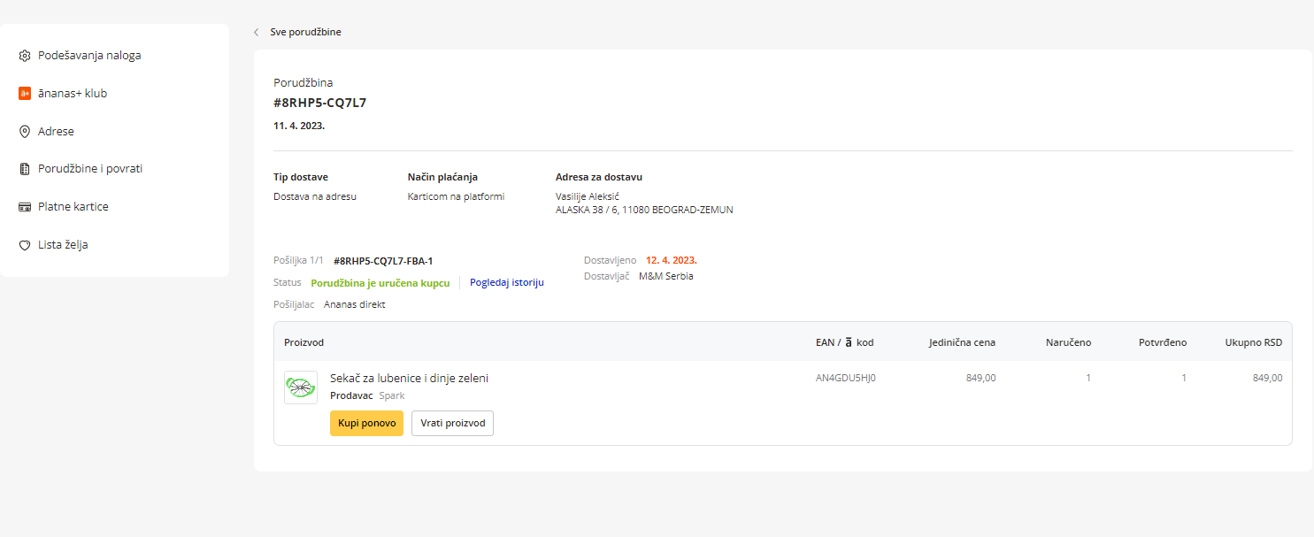Image resolution: width=1314 pixels, height=537 pixels.
Task: Click the gear icon beside Podešavanja naloga
Action: [x=25, y=56]
